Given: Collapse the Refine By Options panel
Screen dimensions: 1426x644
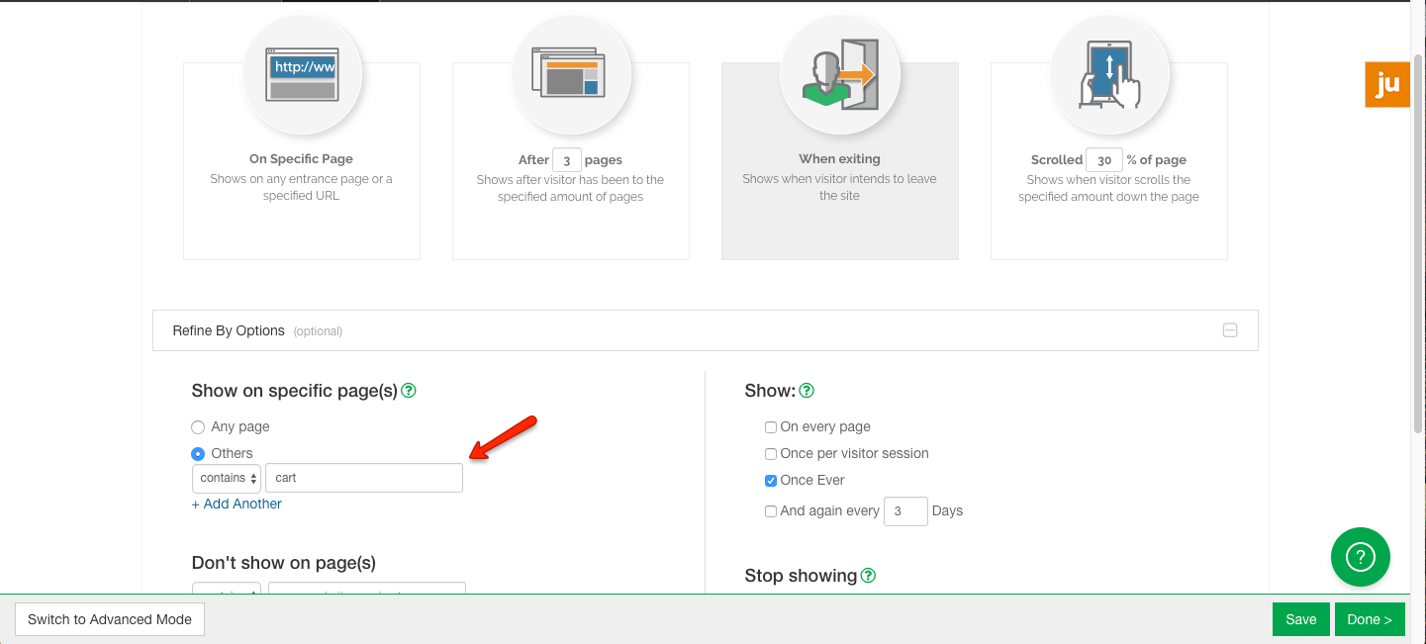Looking at the screenshot, I should pyautogui.click(x=1230, y=329).
